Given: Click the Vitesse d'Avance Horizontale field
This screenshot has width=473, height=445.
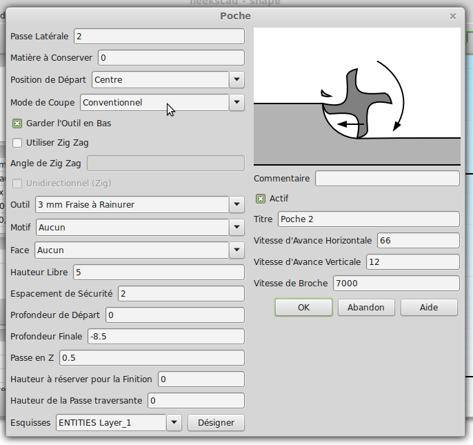Looking at the screenshot, I should coord(419,241).
